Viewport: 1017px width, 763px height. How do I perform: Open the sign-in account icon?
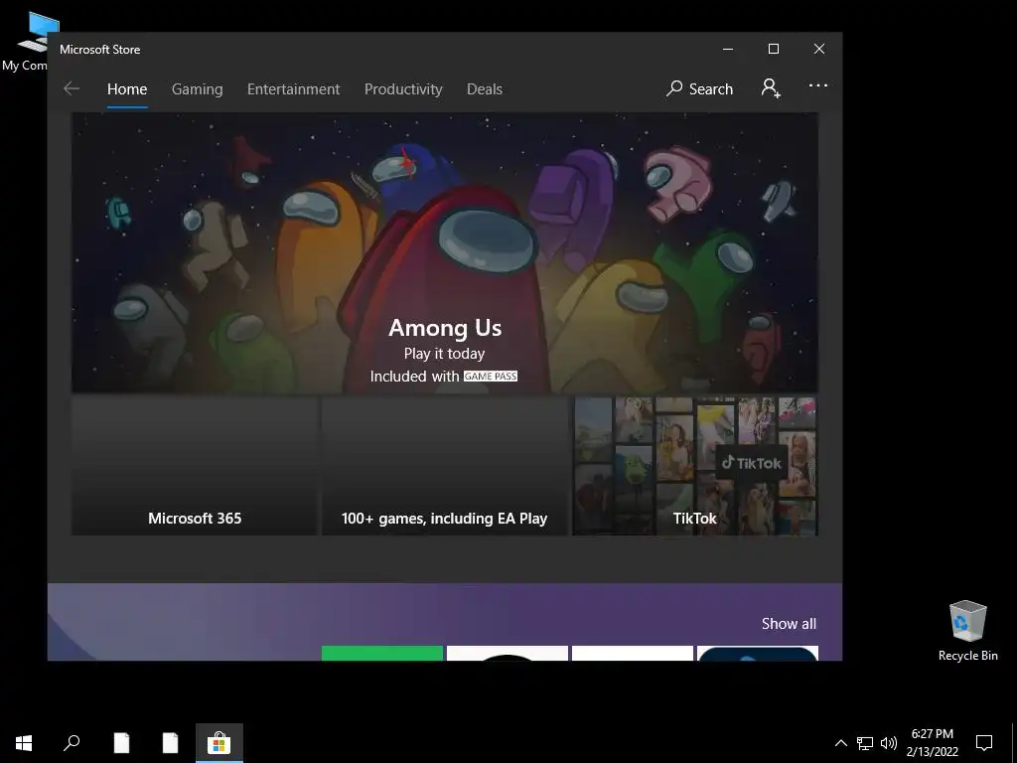click(771, 88)
